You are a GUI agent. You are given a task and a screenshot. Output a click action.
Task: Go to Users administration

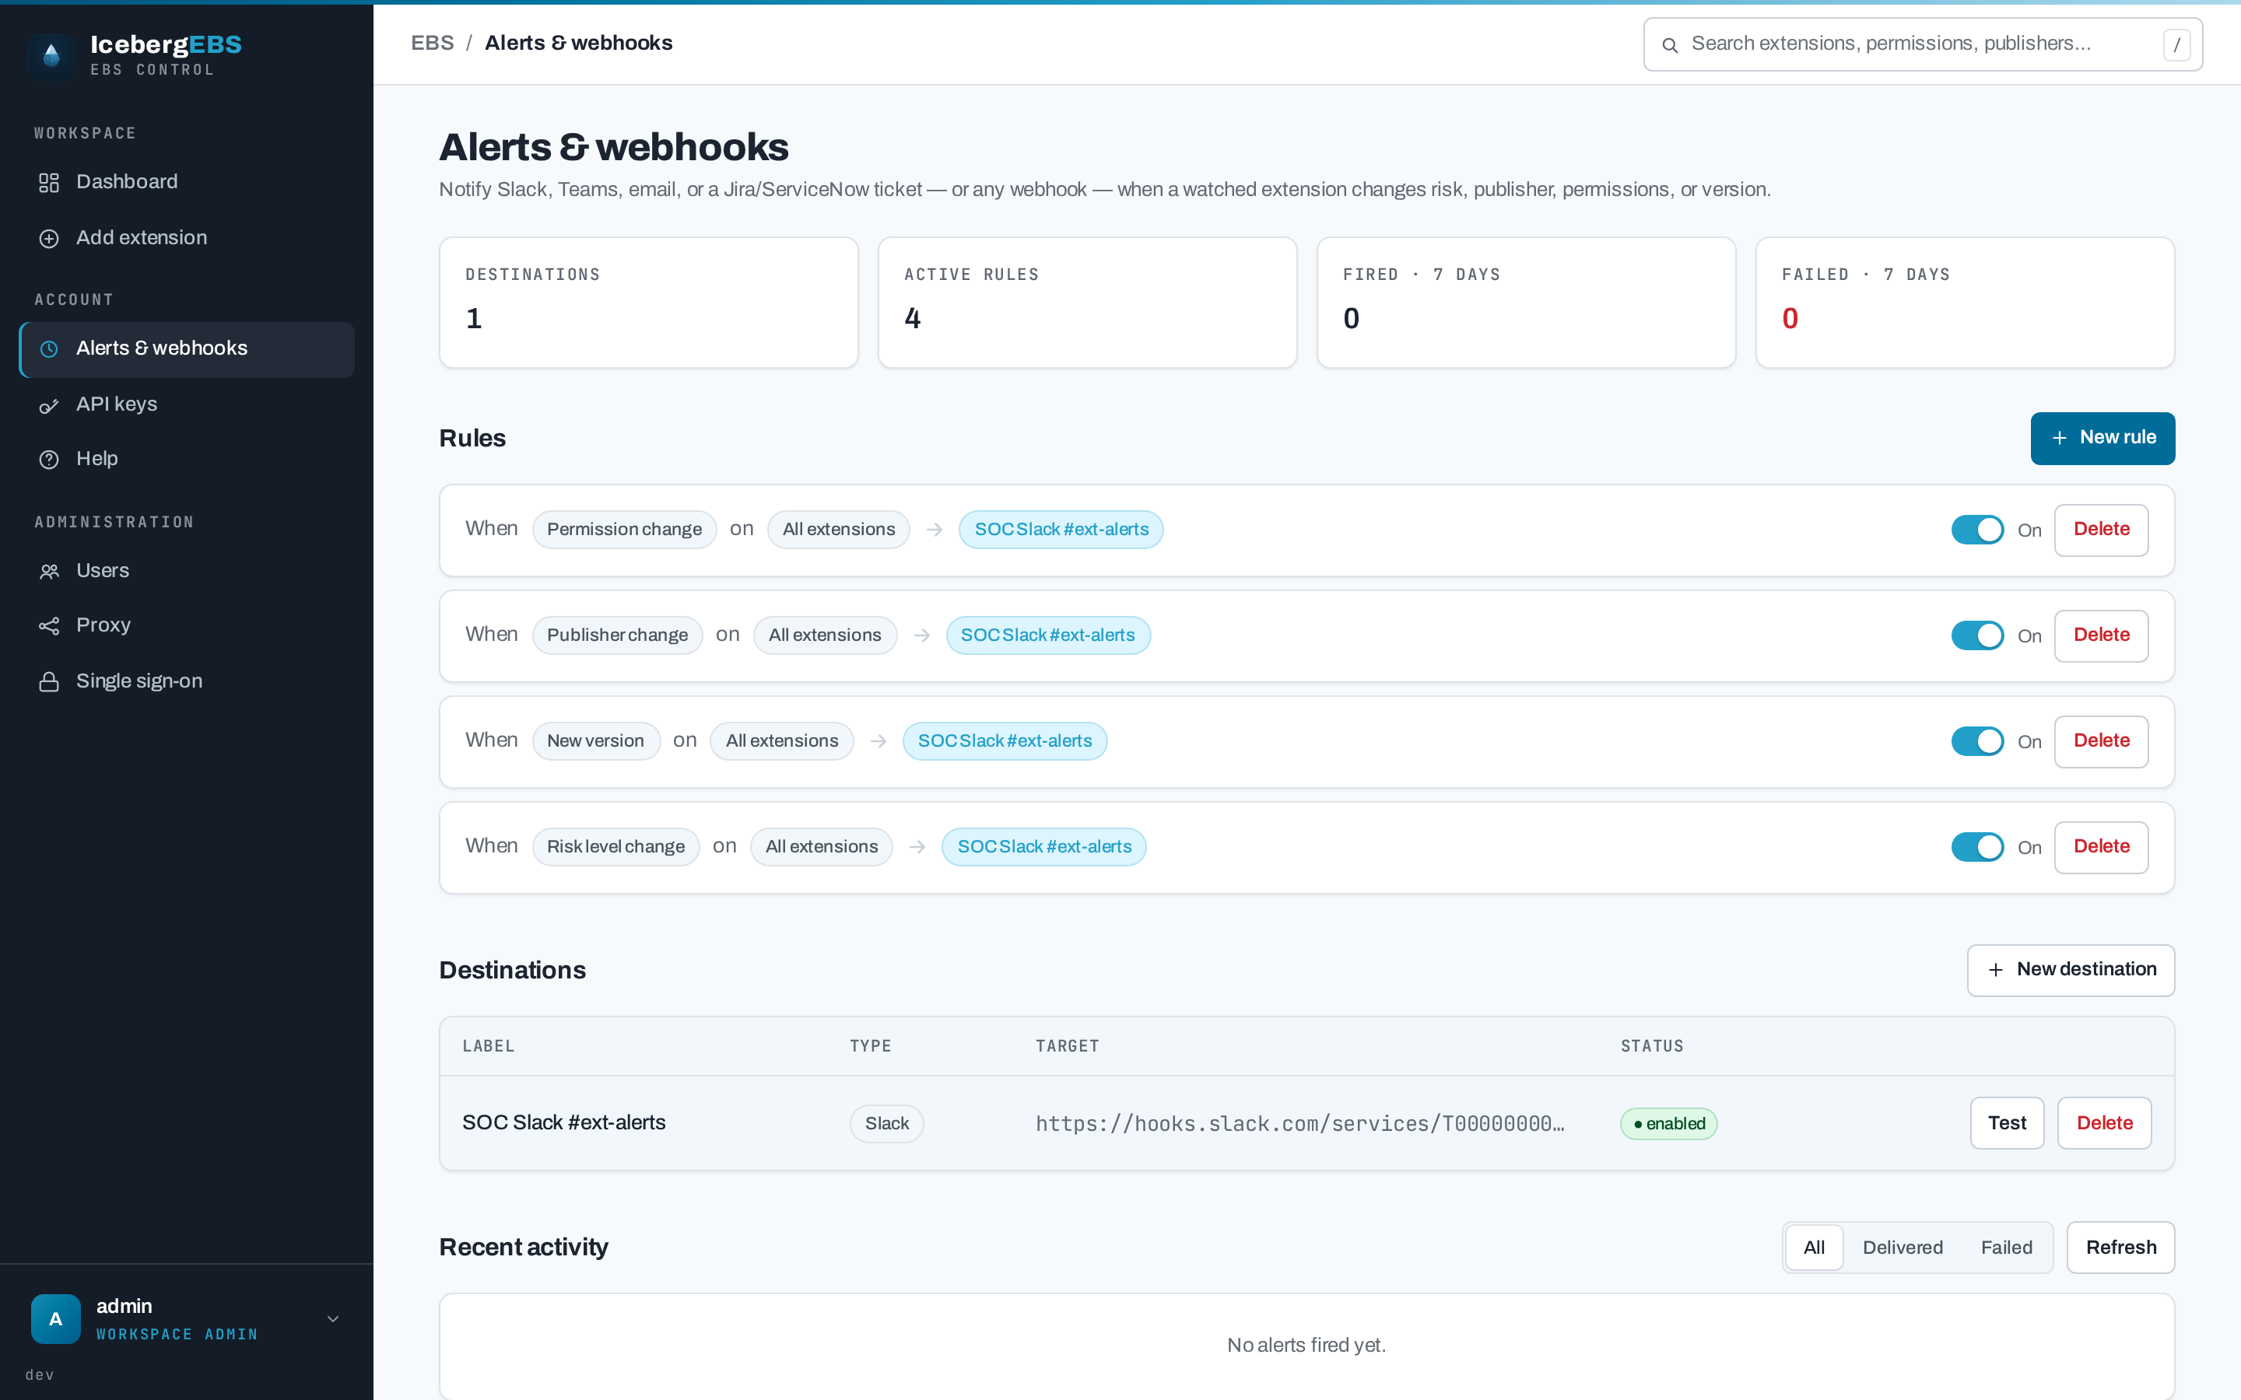187,570
